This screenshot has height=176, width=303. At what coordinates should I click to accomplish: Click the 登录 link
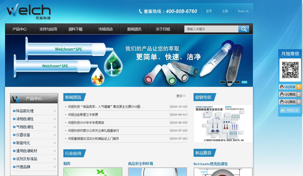(x=209, y=11)
